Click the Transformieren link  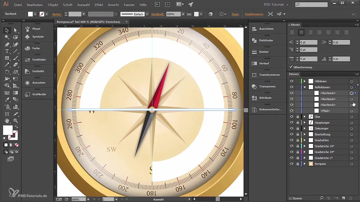(x=254, y=14)
